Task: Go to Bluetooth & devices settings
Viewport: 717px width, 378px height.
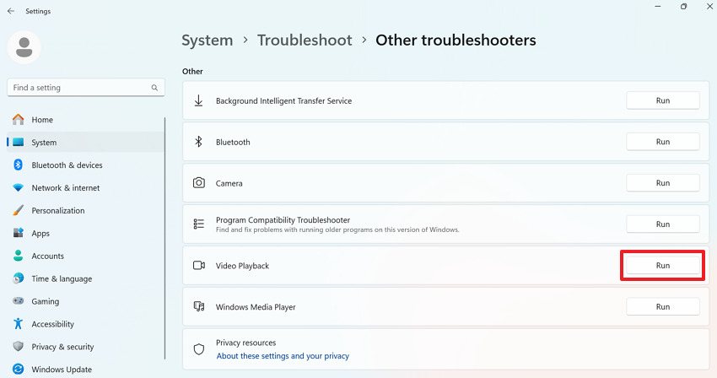Action: 85,165
